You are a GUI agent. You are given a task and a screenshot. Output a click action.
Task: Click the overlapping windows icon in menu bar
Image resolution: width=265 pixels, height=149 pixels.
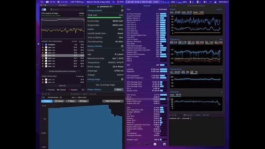point(42,2)
